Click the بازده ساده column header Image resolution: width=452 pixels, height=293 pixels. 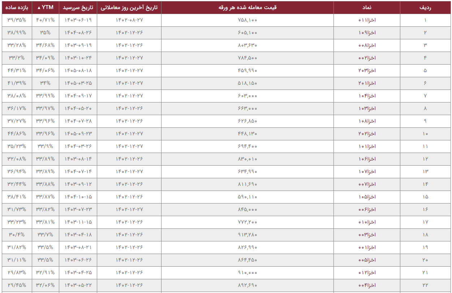click(x=17, y=7)
